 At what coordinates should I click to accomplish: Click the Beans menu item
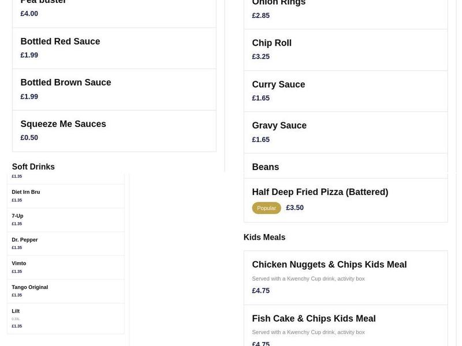coord(265,167)
